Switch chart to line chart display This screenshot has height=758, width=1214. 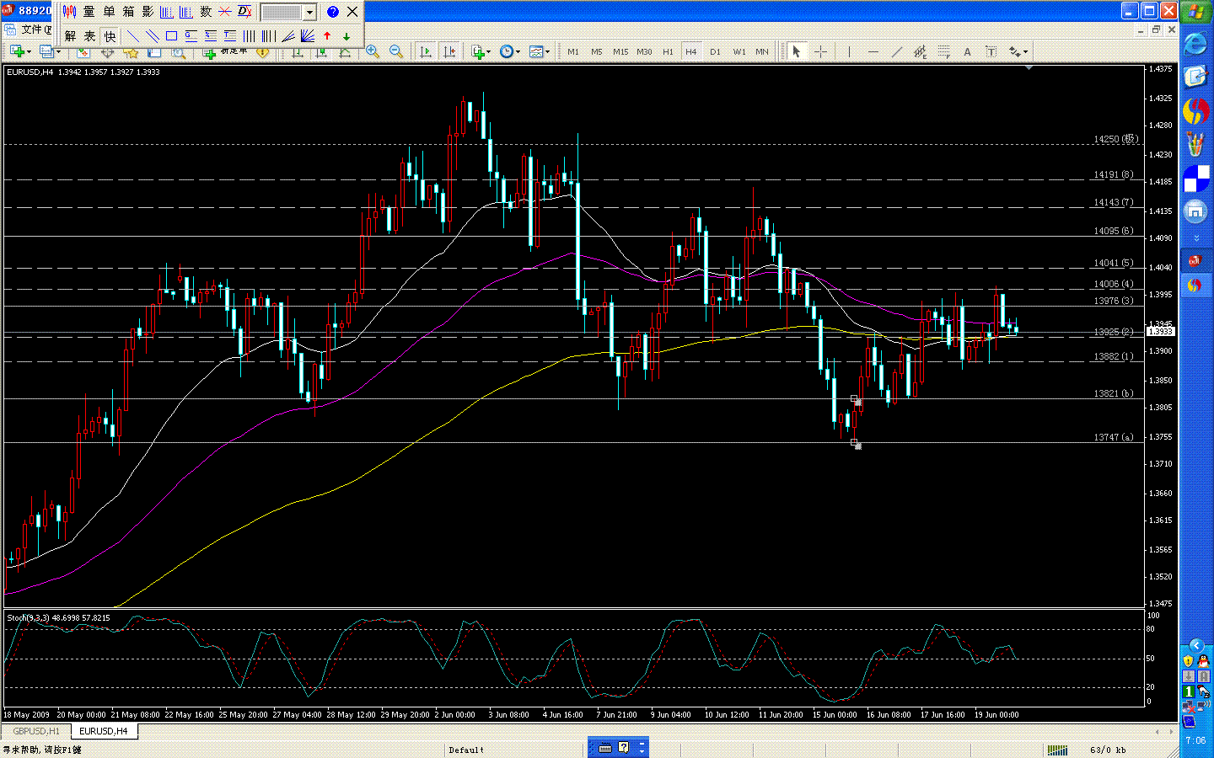click(345, 52)
